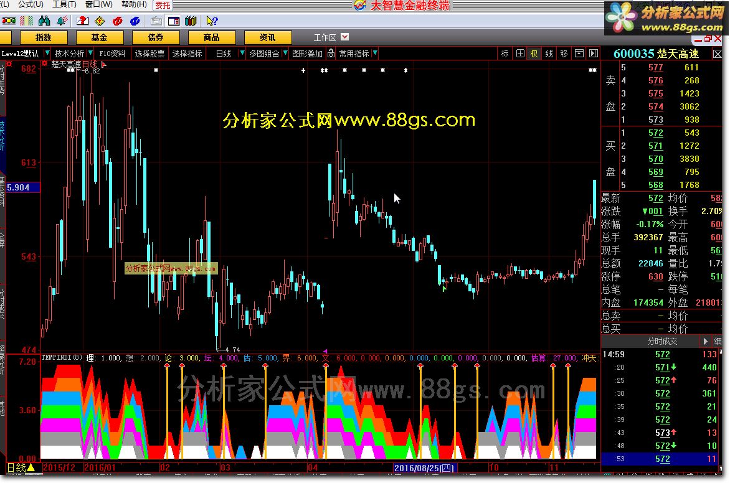
Task: Click the window layout toolbar icon
Action: pos(174,21)
